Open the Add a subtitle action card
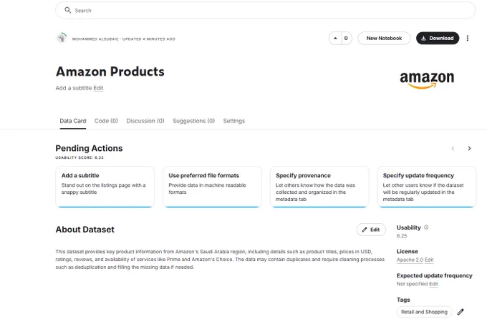This screenshot has height=329, width=487. 105,187
